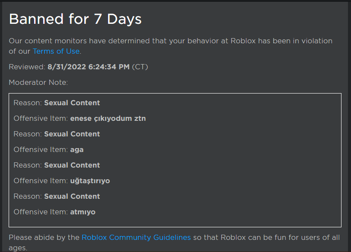The height and width of the screenshot is (252, 351).
Task: Click the second "Sexual Content" reason
Action: pyautogui.click(x=72, y=134)
